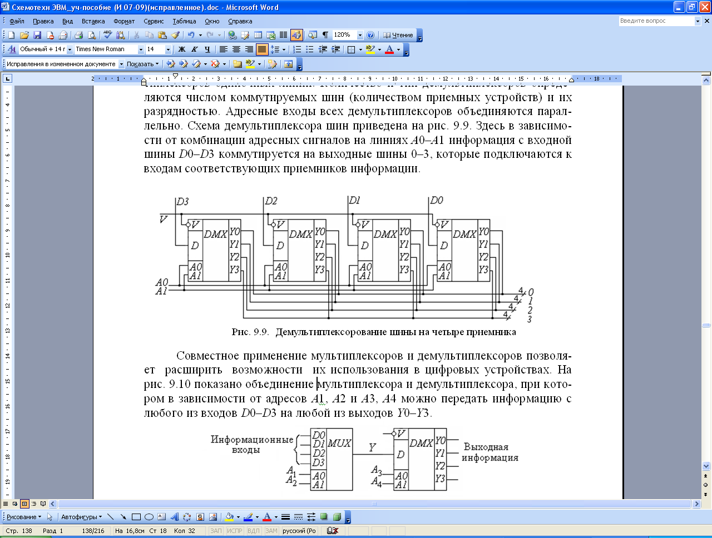Select the Oval shape tool
712x538 pixels.
[x=149, y=517]
